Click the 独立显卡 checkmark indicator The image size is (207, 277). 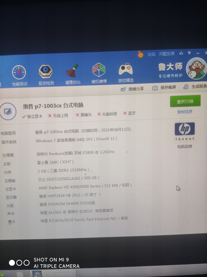pyautogui.click(x=32, y=116)
